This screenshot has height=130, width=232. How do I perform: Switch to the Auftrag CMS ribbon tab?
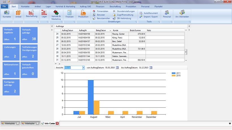85,6
